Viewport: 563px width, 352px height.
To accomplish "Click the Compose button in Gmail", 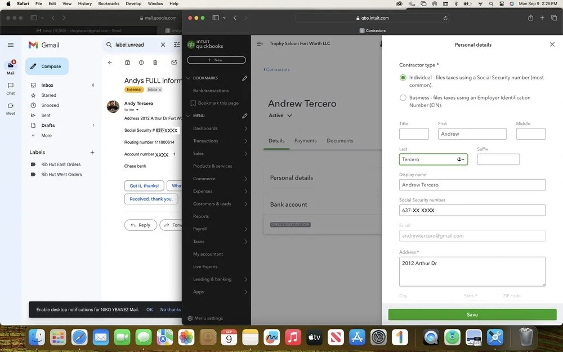I will (47, 66).
